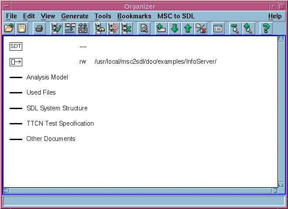Click the source directory path InfoServer
The width and height of the screenshot is (288, 209).
click(x=155, y=62)
